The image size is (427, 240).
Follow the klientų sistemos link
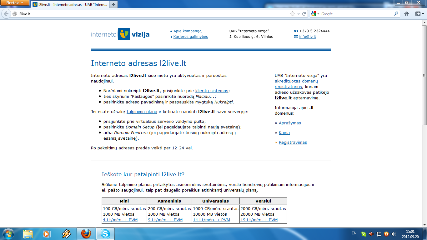212,91
